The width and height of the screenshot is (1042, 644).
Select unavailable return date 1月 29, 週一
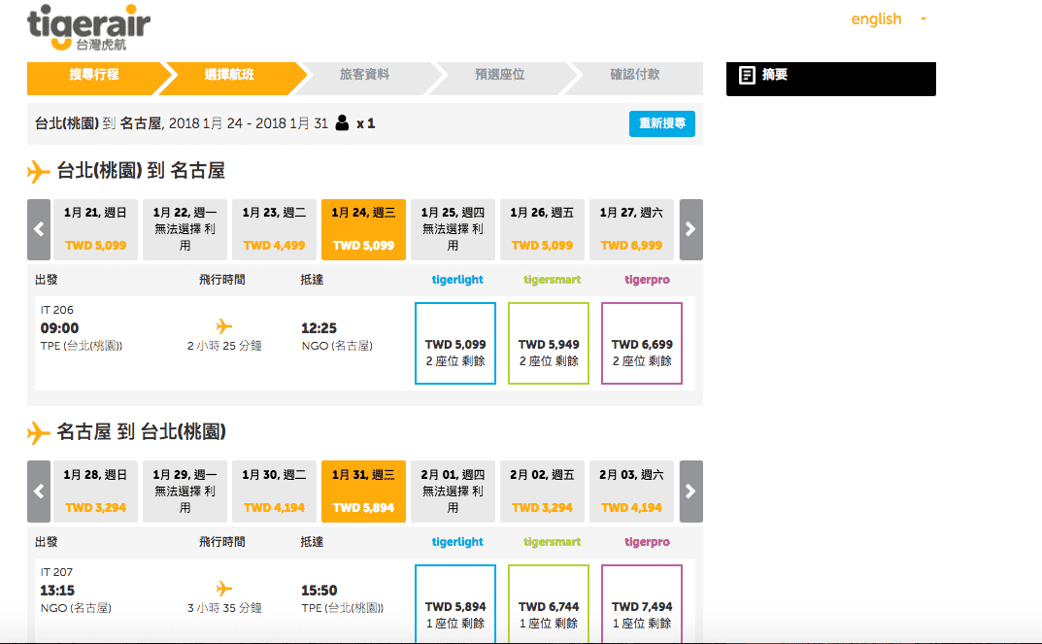(x=185, y=491)
